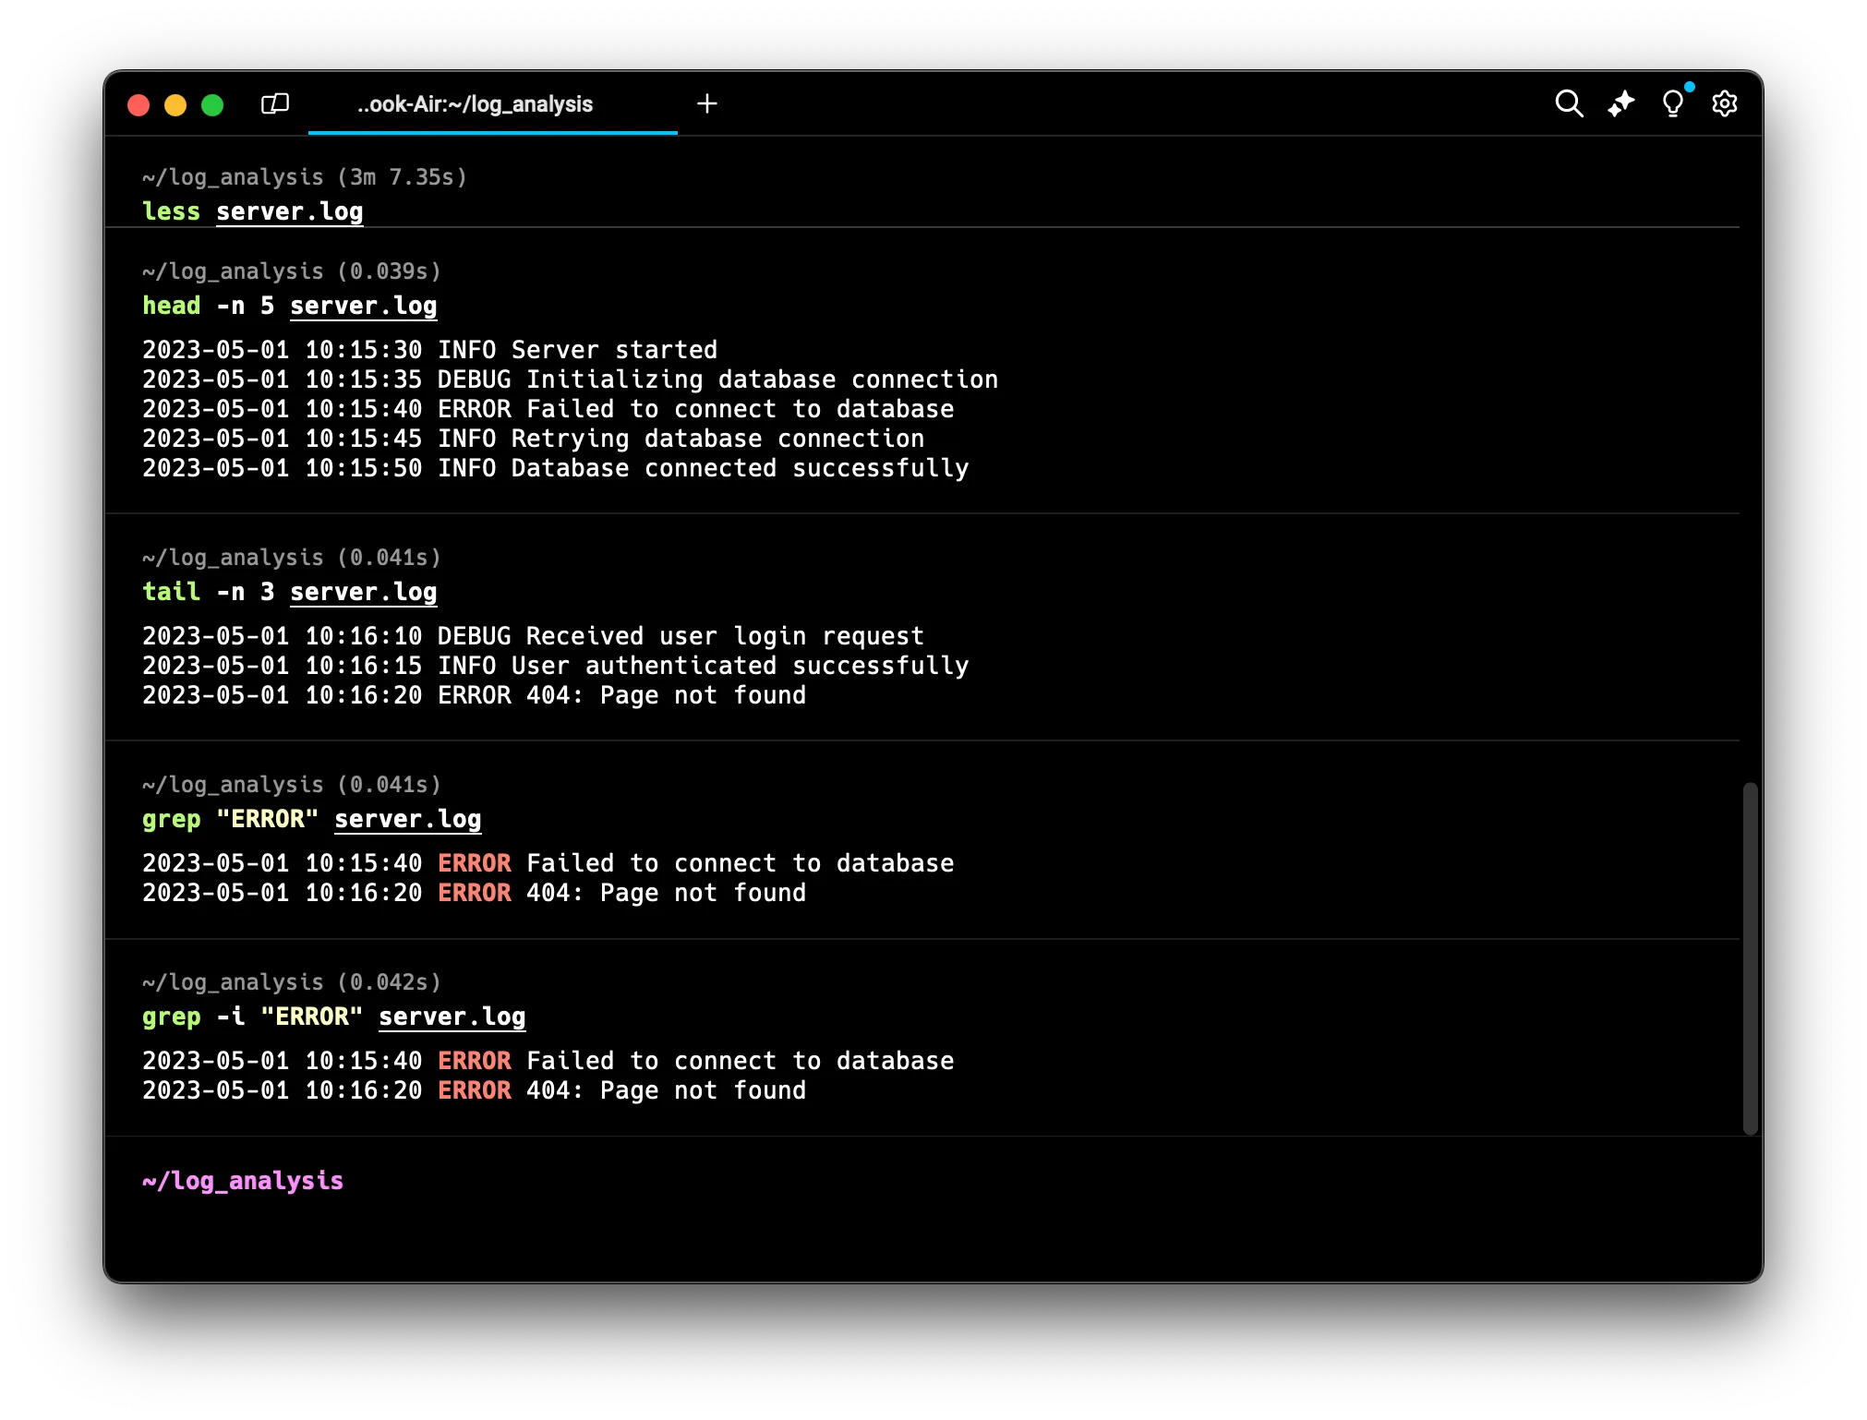
Task: Open the search icon in toolbar
Action: [x=1569, y=103]
